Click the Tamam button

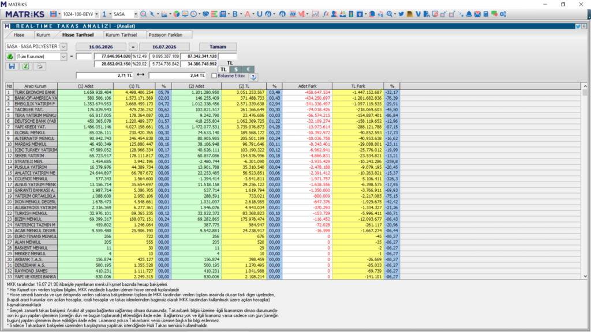(x=218, y=47)
